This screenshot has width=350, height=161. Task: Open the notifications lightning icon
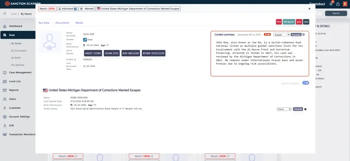pyautogui.click(x=331, y=4)
